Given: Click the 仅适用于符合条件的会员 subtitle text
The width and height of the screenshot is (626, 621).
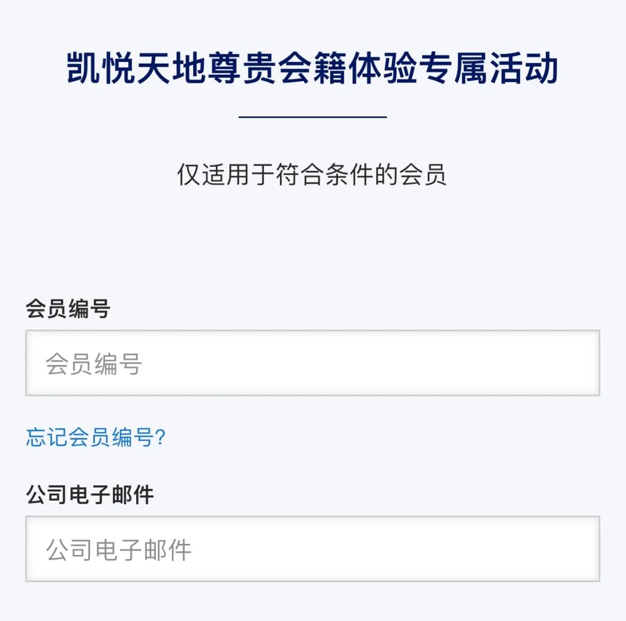Looking at the screenshot, I should 312,175.
